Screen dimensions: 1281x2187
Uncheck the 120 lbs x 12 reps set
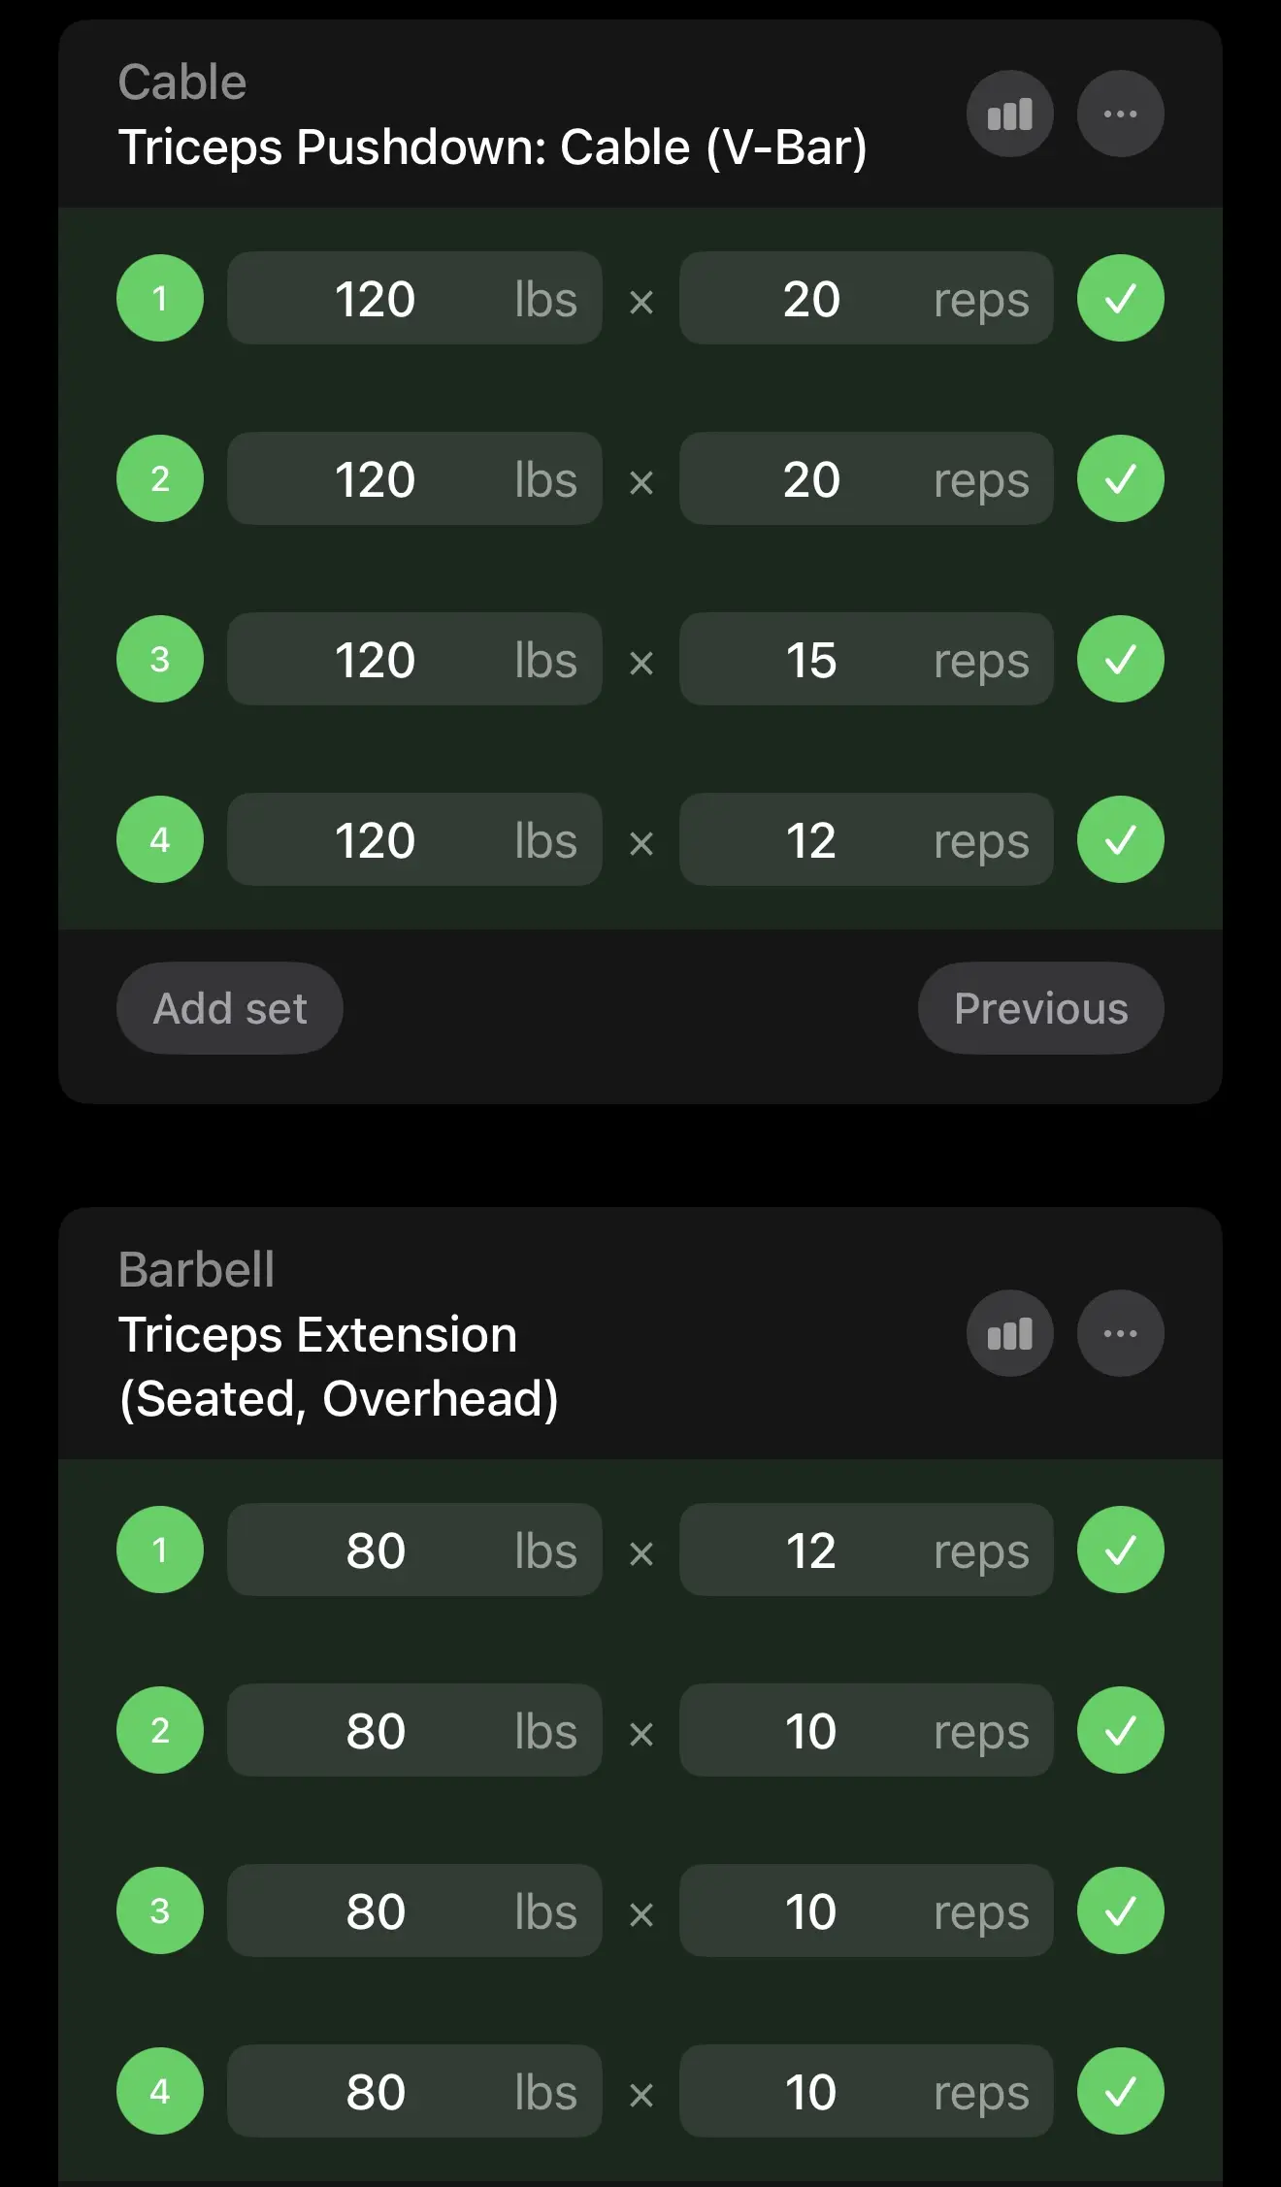click(x=1120, y=839)
